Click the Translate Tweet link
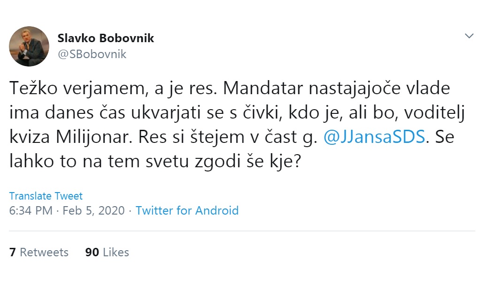481x305 pixels. click(x=46, y=196)
